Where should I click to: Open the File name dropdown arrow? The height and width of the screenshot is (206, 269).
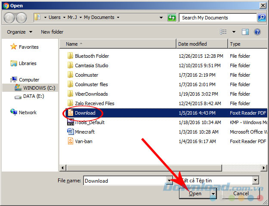coord(169,181)
